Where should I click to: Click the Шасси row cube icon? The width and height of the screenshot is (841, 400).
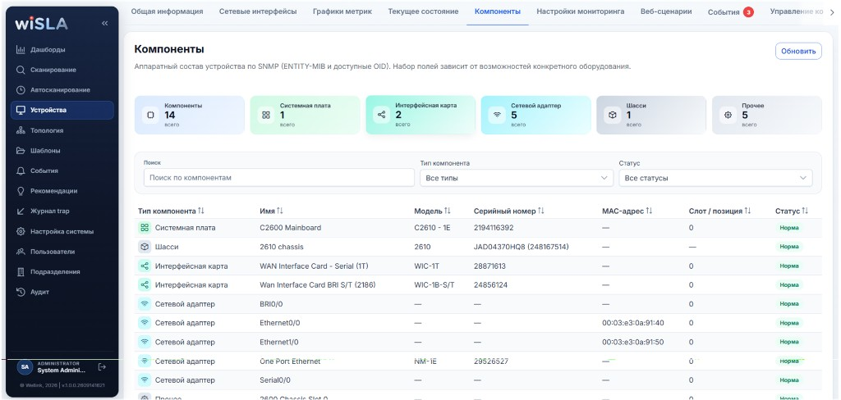(145, 247)
